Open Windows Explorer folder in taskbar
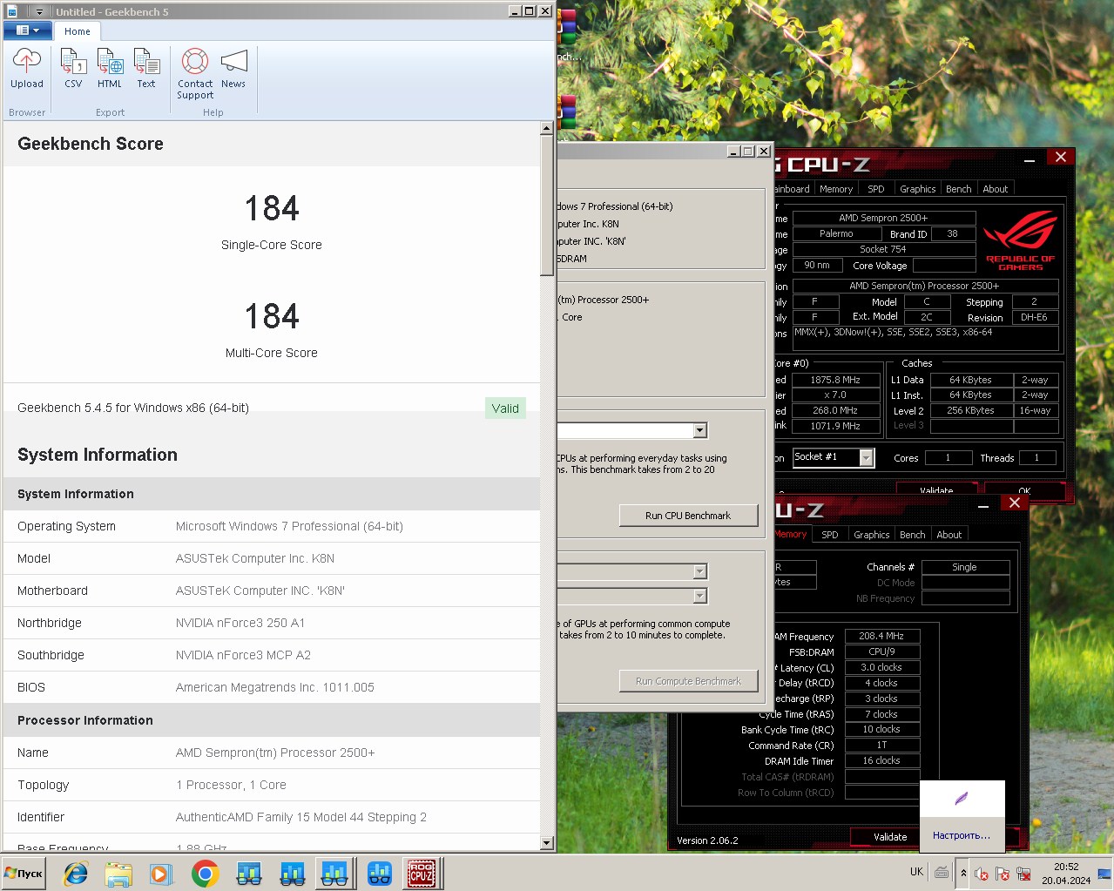The image size is (1114, 891). pos(118,874)
